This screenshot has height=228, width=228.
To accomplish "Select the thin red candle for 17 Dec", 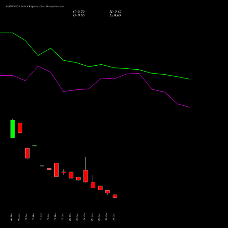I will click(49, 169).
